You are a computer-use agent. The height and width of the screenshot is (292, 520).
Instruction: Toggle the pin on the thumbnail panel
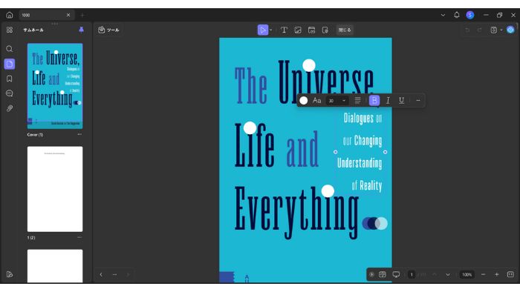(x=81, y=30)
